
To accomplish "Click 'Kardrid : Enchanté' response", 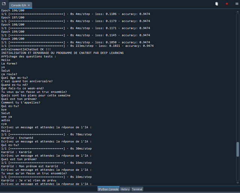I will click(17, 138).
